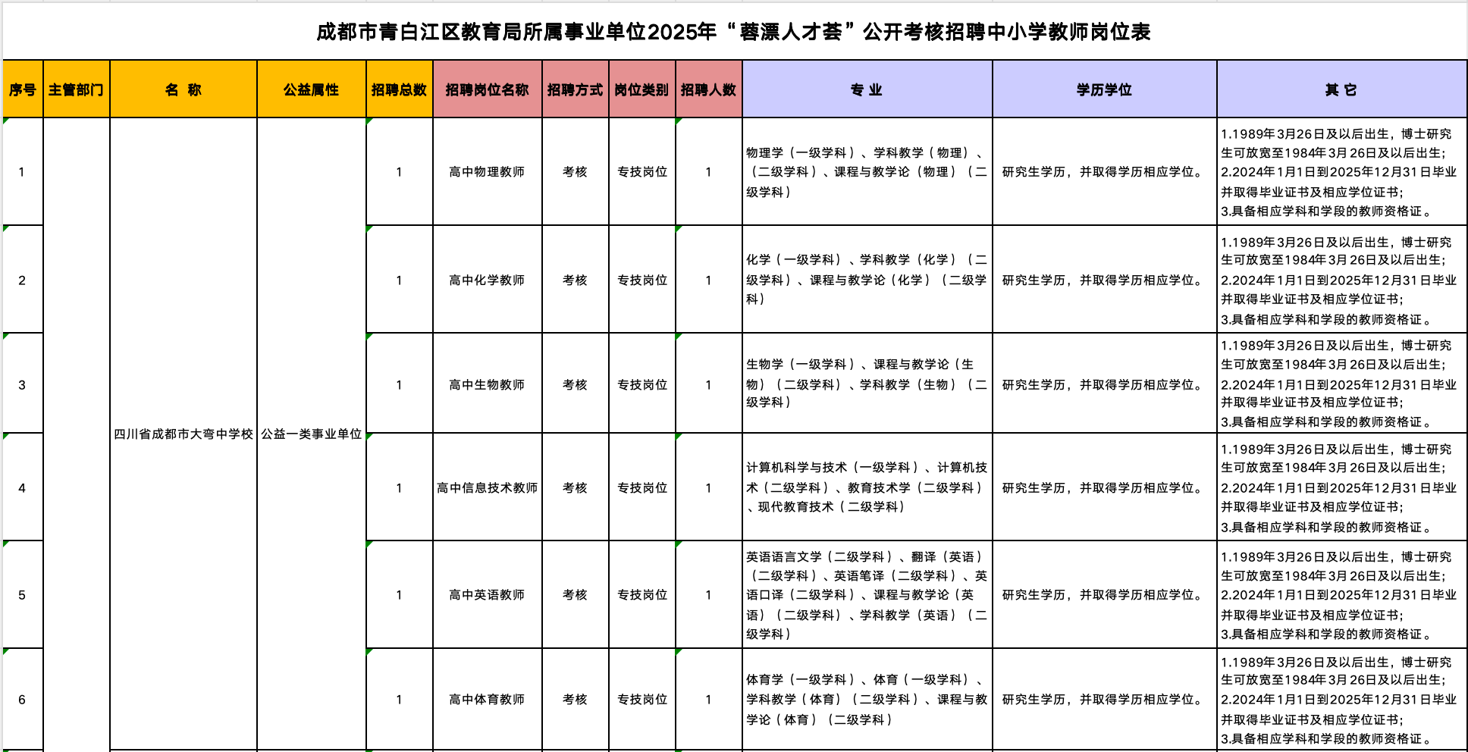Viewport: 1468px width, 752px height.
Task: Select the 学历学位 header cell
Action: (1104, 89)
